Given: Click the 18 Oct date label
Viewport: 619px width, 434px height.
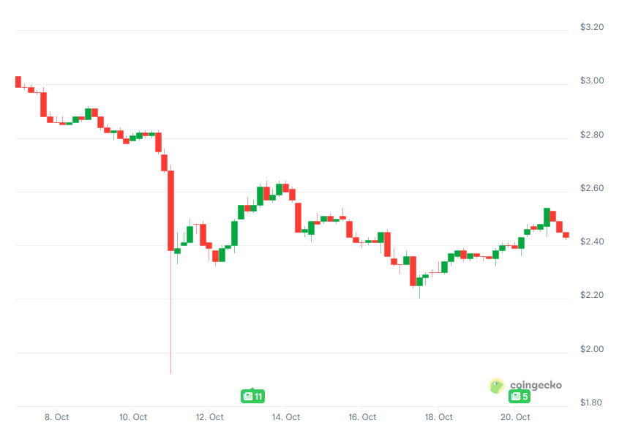Looking at the screenshot, I should point(439,417).
